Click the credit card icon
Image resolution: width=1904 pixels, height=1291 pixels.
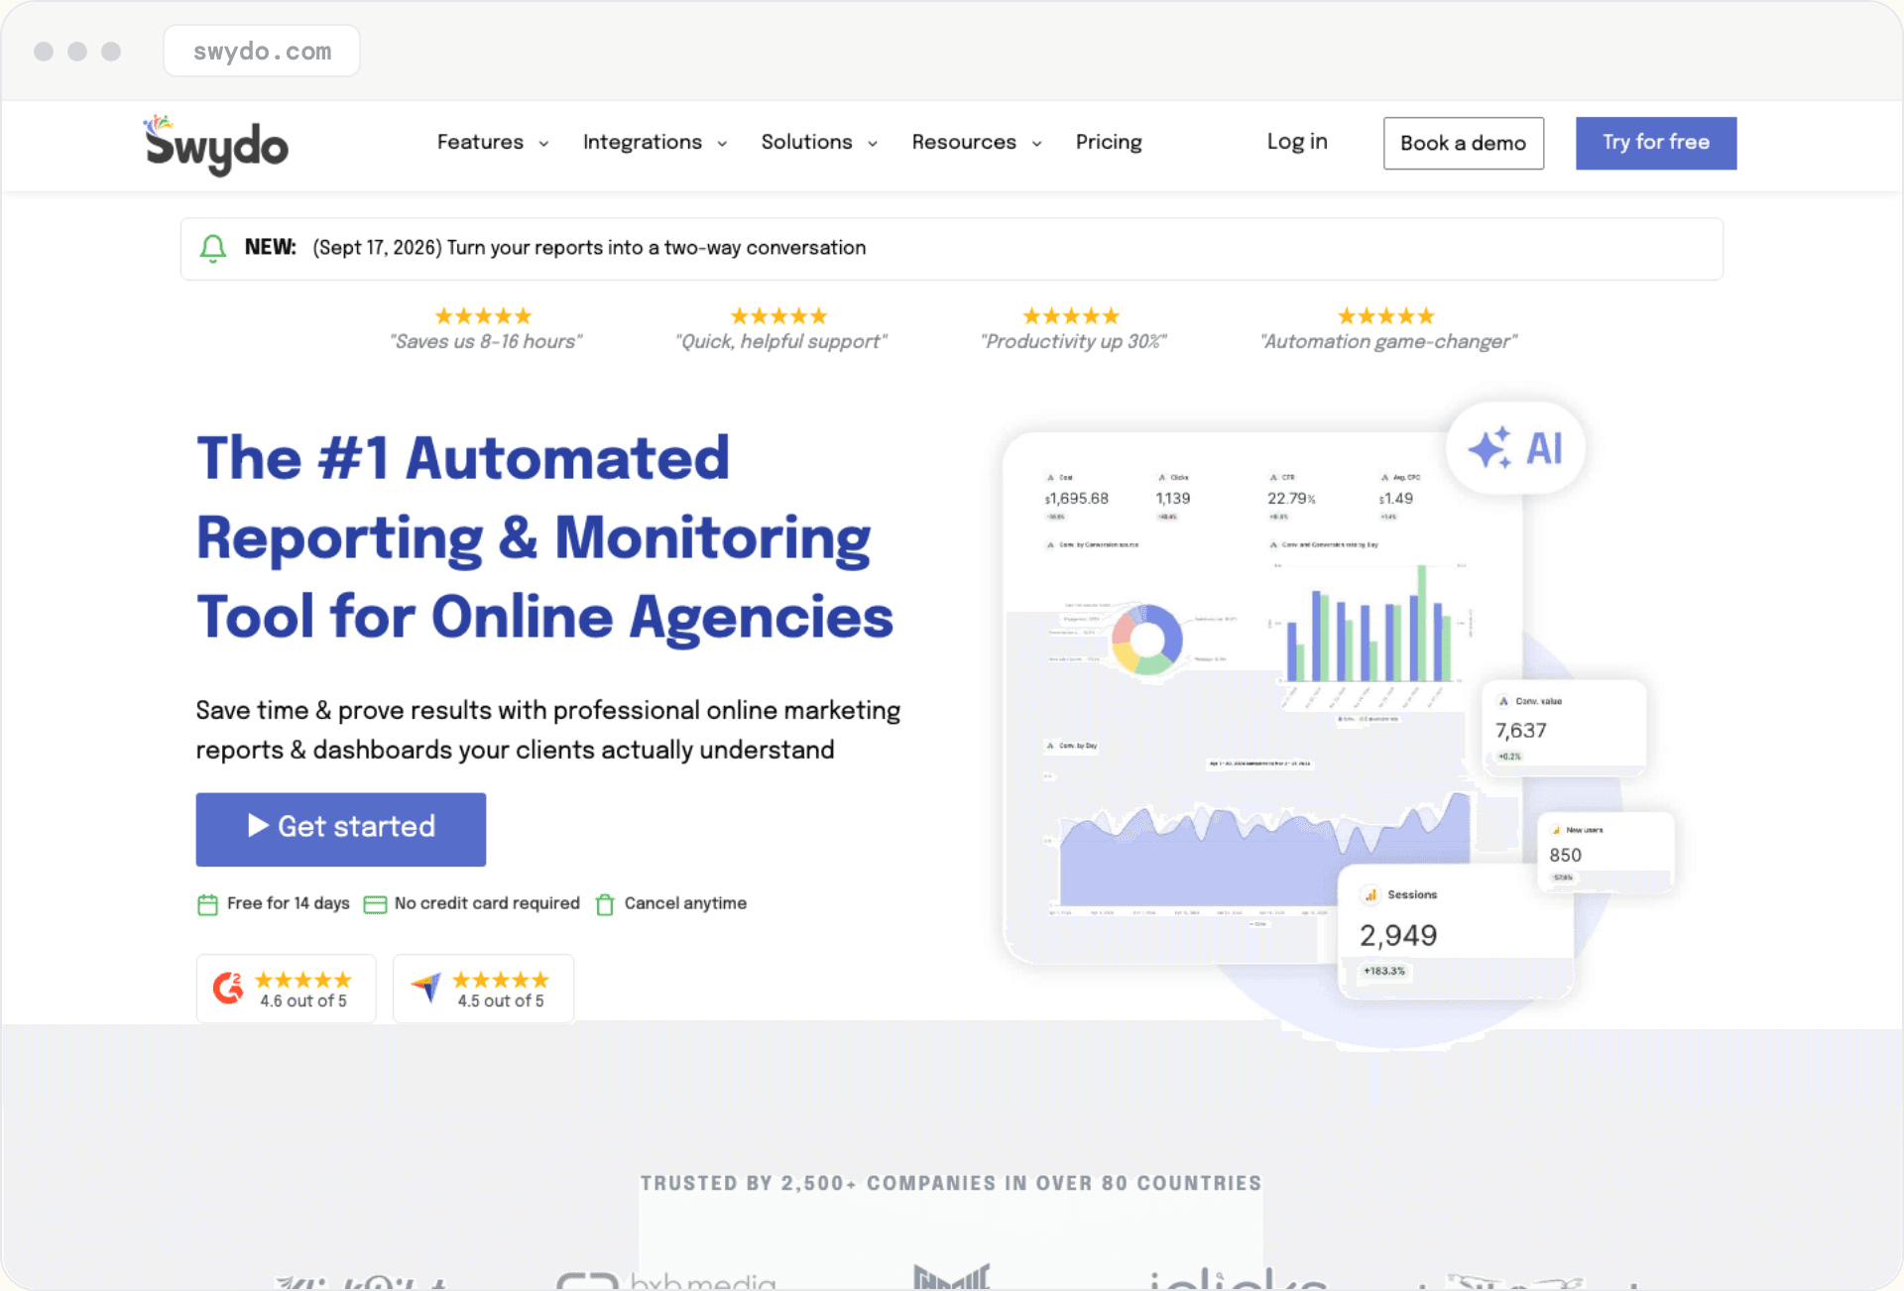click(x=375, y=904)
